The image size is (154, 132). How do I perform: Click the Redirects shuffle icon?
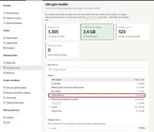pos(4,73)
